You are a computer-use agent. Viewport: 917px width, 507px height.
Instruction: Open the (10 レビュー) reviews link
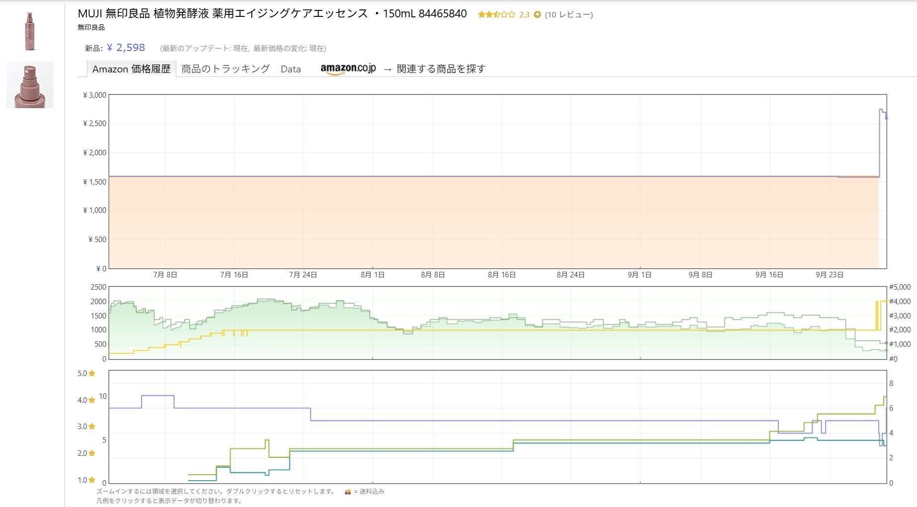coord(569,14)
